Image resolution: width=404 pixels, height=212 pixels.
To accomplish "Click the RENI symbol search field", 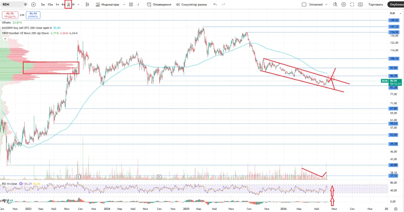I will tap(13, 4).
